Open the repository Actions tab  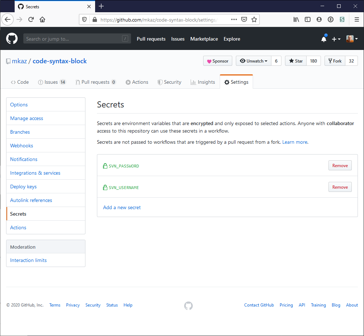click(137, 82)
